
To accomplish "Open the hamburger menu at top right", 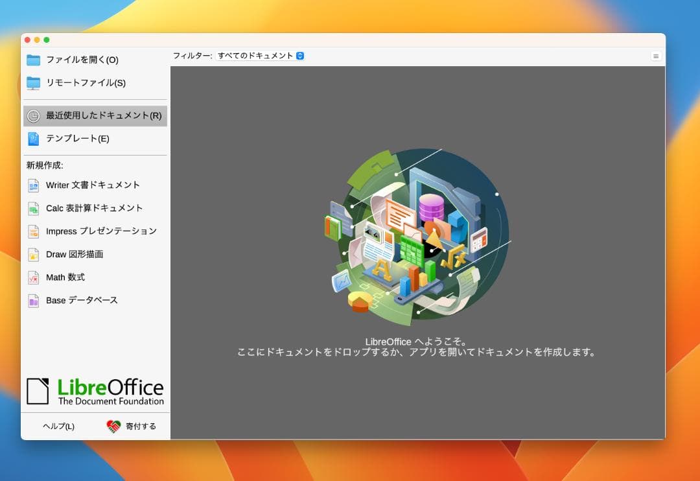I will [x=656, y=56].
